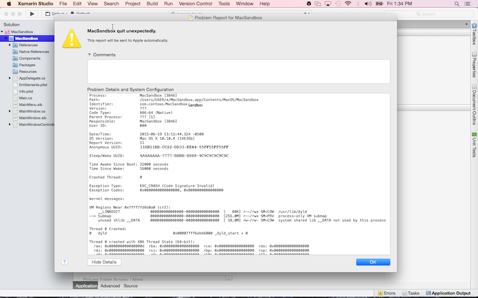Select the Resources folder

pos(28,72)
